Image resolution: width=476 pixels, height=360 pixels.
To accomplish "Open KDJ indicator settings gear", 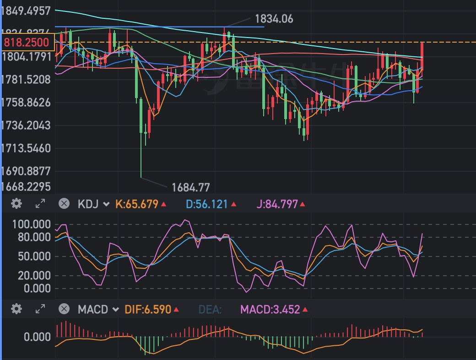I will [x=16, y=203].
